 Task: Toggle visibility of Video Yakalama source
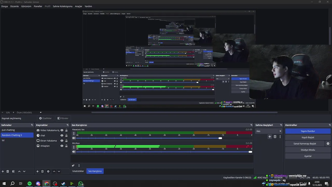tap(62, 130)
